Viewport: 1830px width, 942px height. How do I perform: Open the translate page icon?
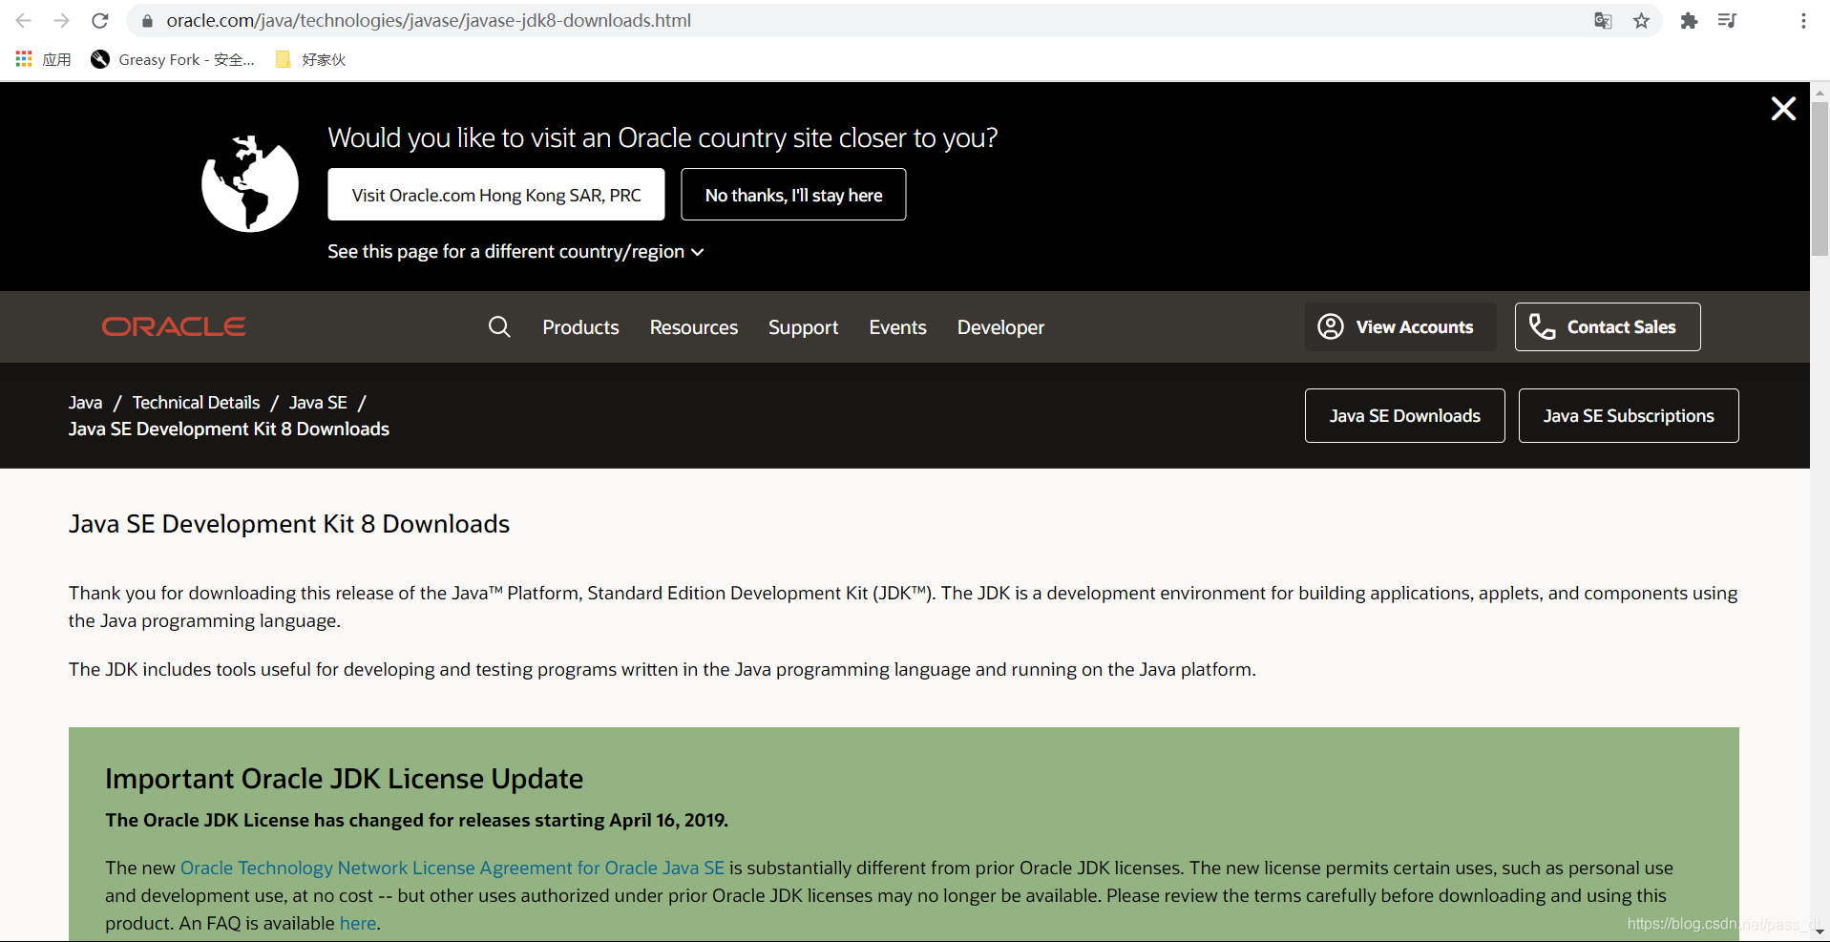tap(1603, 20)
